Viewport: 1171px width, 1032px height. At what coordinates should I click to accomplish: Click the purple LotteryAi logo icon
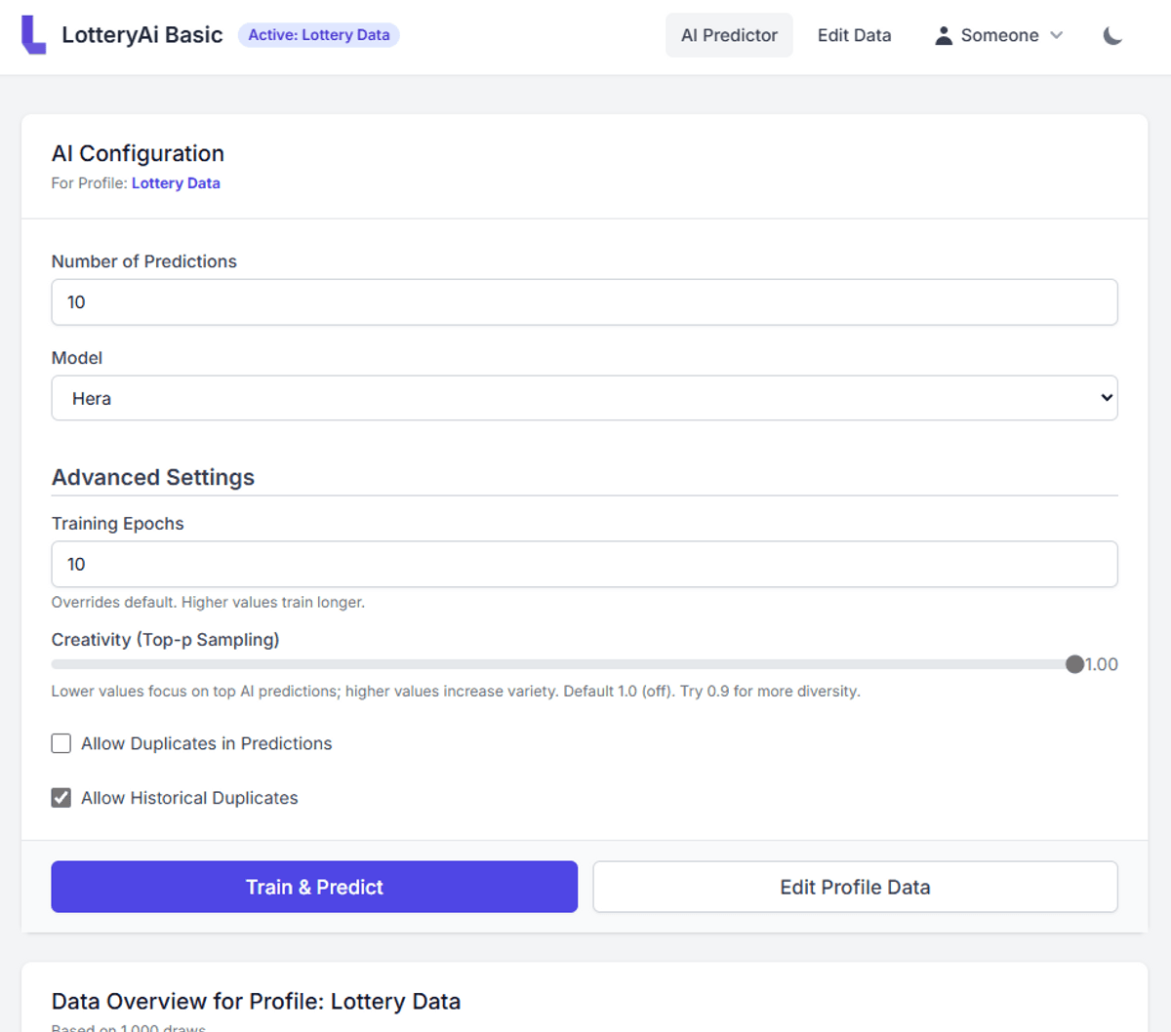[x=33, y=35]
